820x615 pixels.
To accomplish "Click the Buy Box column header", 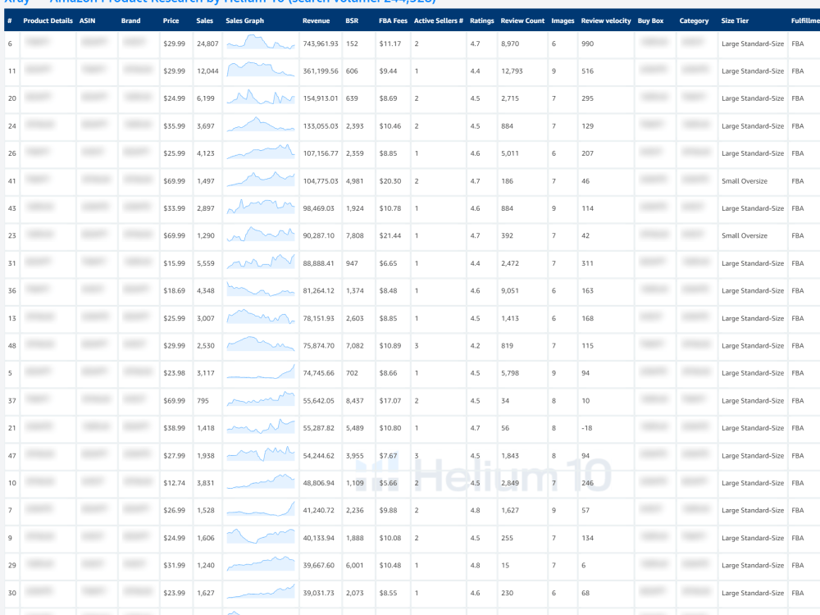I will (650, 21).
